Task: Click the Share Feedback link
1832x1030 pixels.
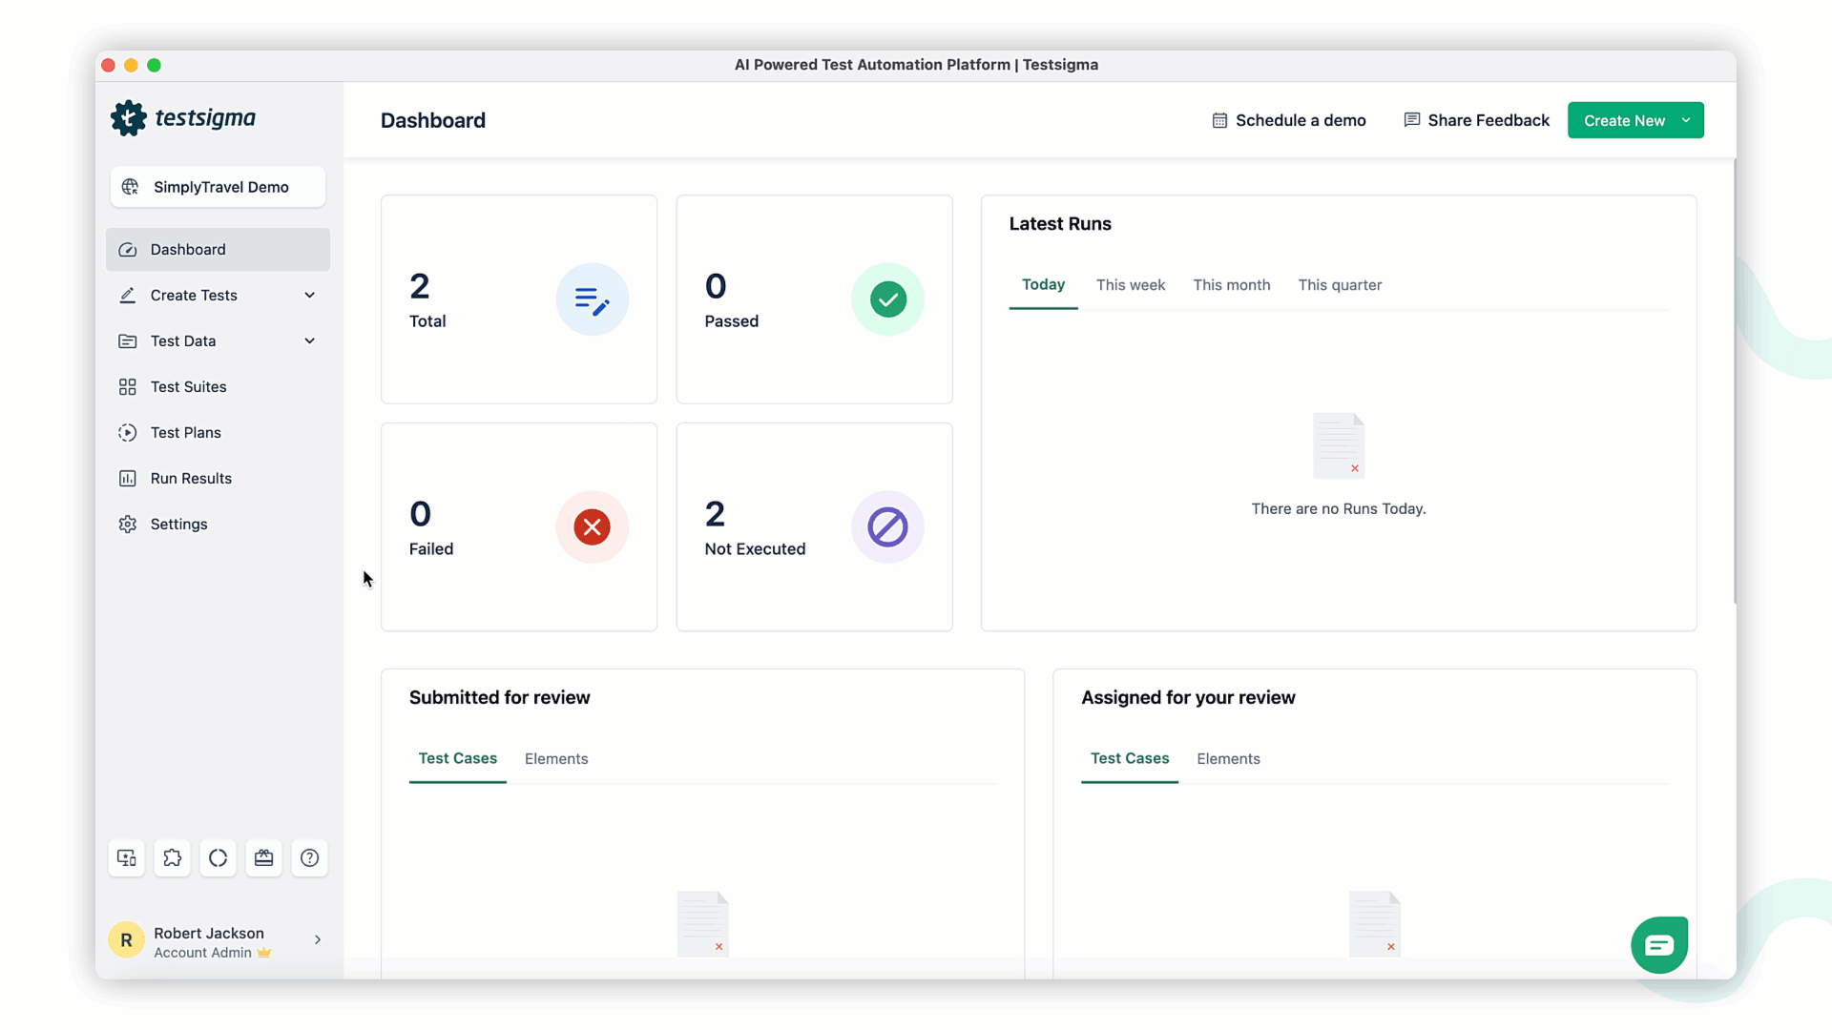Action: pyautogui.click(x=1477, y=120)
